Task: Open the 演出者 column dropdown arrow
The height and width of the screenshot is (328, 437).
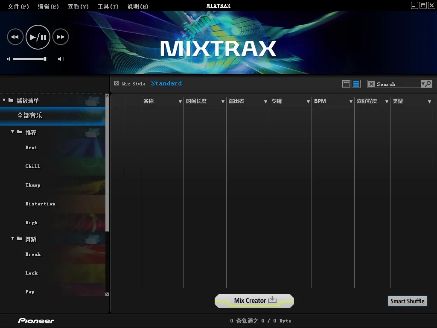Action: 265,102
